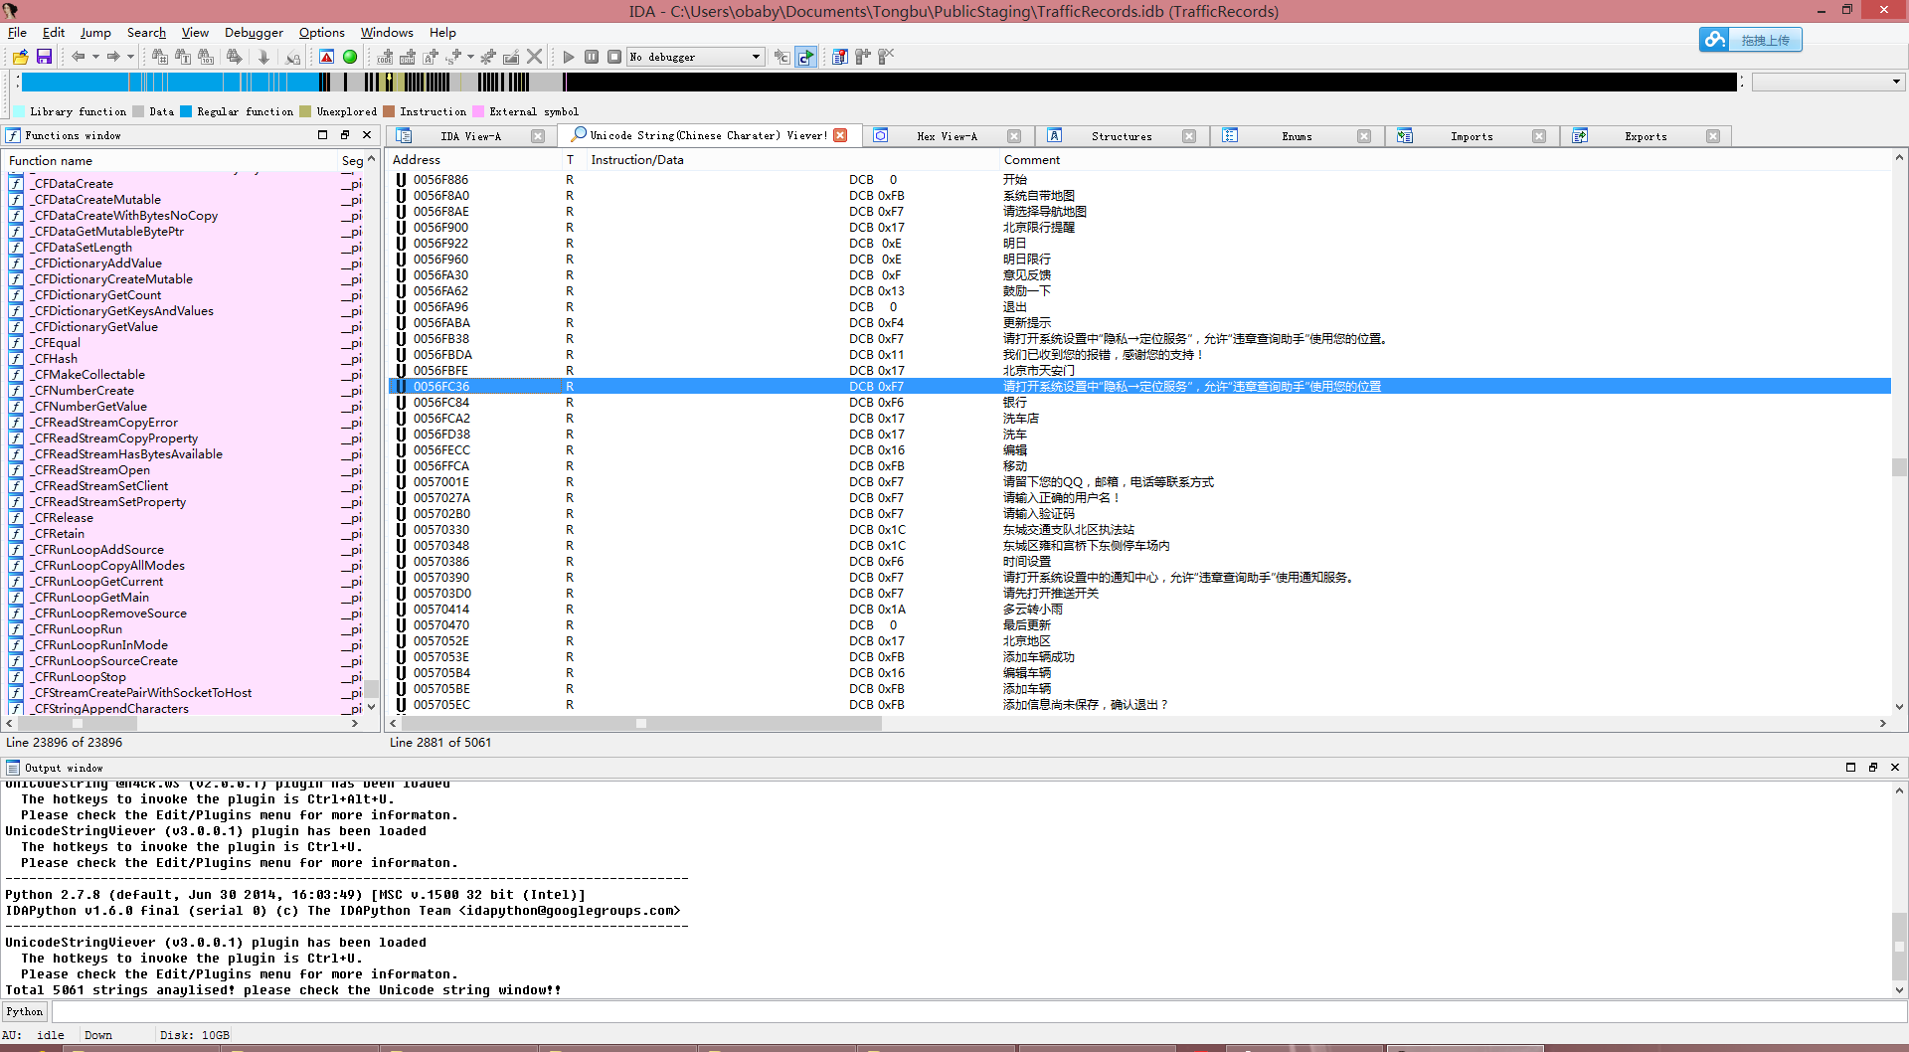Viewport: 1909px width, 1052px height.
Task: Open the back navigation history dropdown
Action: click(95, 57)
